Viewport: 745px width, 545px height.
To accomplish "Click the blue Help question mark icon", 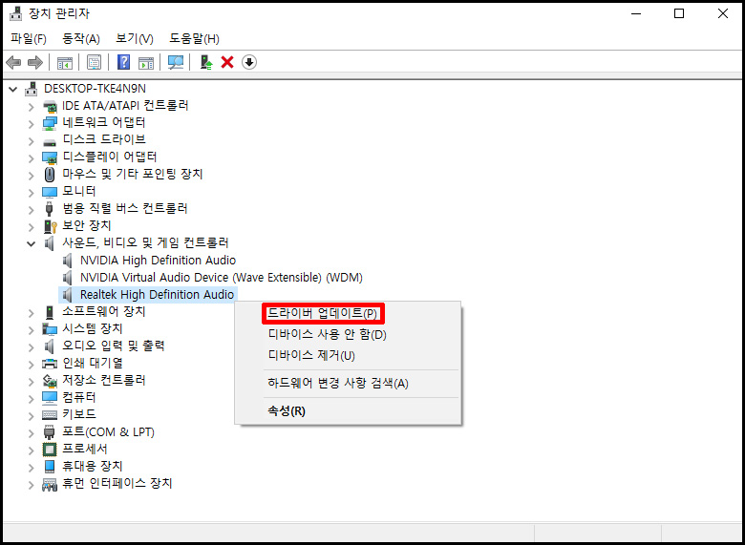I will (x=123, y=62).
